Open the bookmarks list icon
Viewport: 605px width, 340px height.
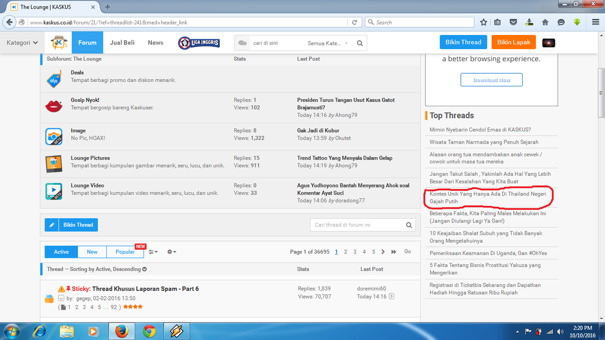pos(497,22)
